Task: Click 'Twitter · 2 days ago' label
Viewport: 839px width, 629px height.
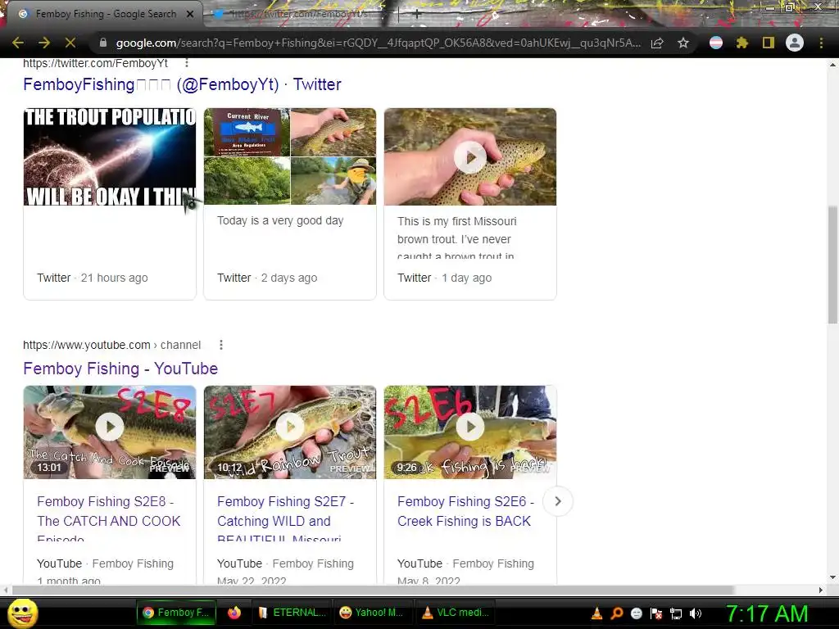Action: [x=267, y=278]
